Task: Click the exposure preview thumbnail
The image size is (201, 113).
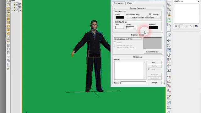Action: 153,43
